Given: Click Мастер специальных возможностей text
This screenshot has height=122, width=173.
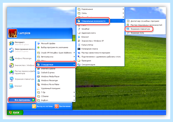Looking at the screenshot, I should click(146, 25).
